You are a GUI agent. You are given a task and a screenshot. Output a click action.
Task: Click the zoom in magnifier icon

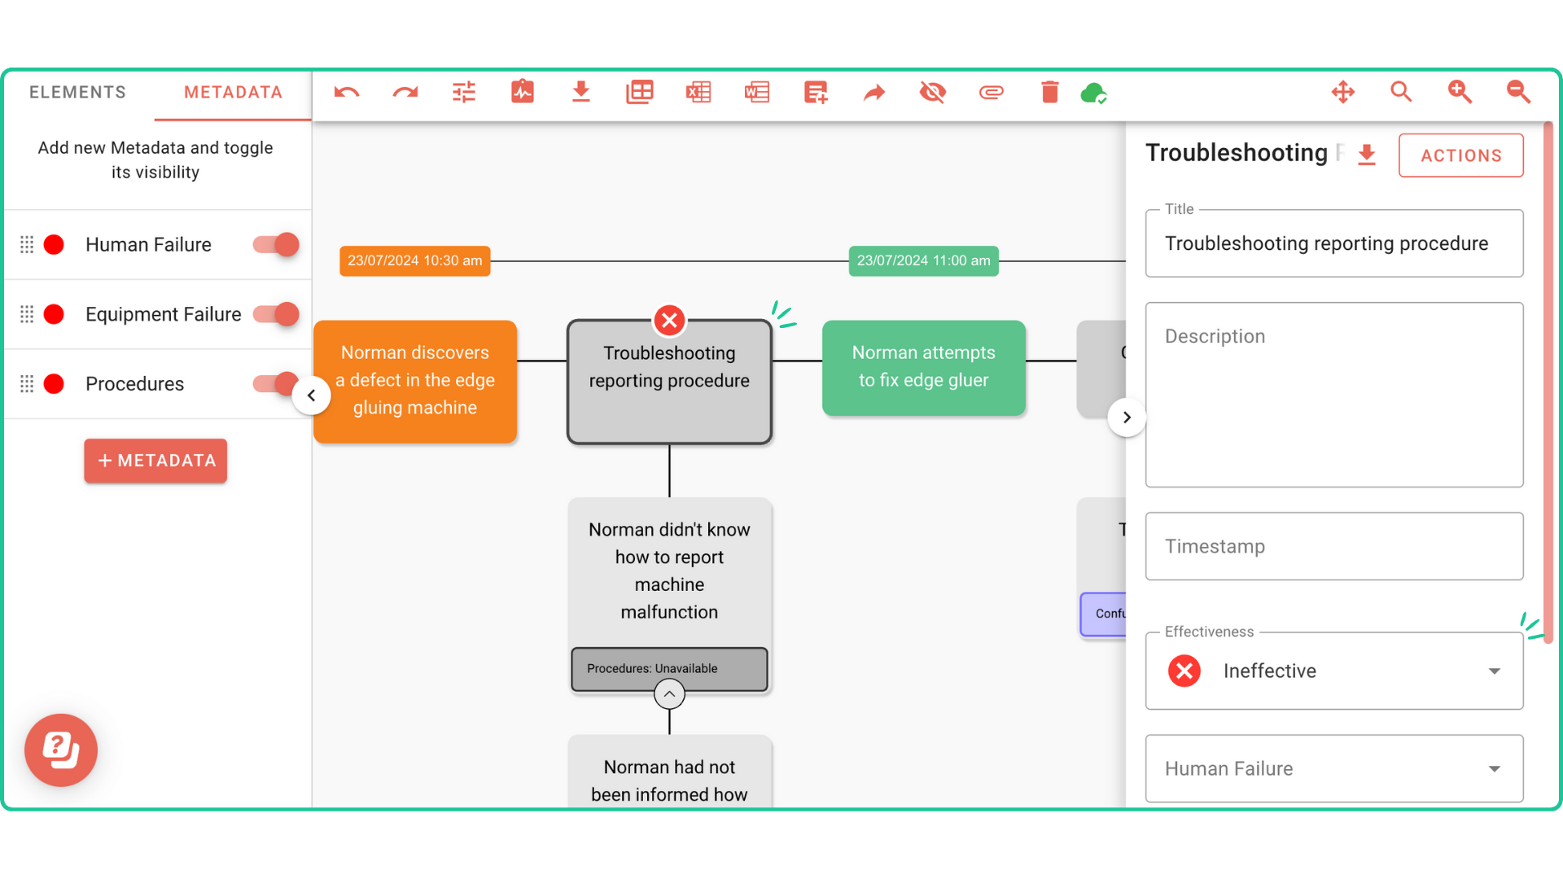[1460, 93]
